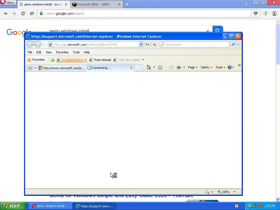Open IE address bar history dropdown
The image size is (280, 210).
(x=141, y=44)
